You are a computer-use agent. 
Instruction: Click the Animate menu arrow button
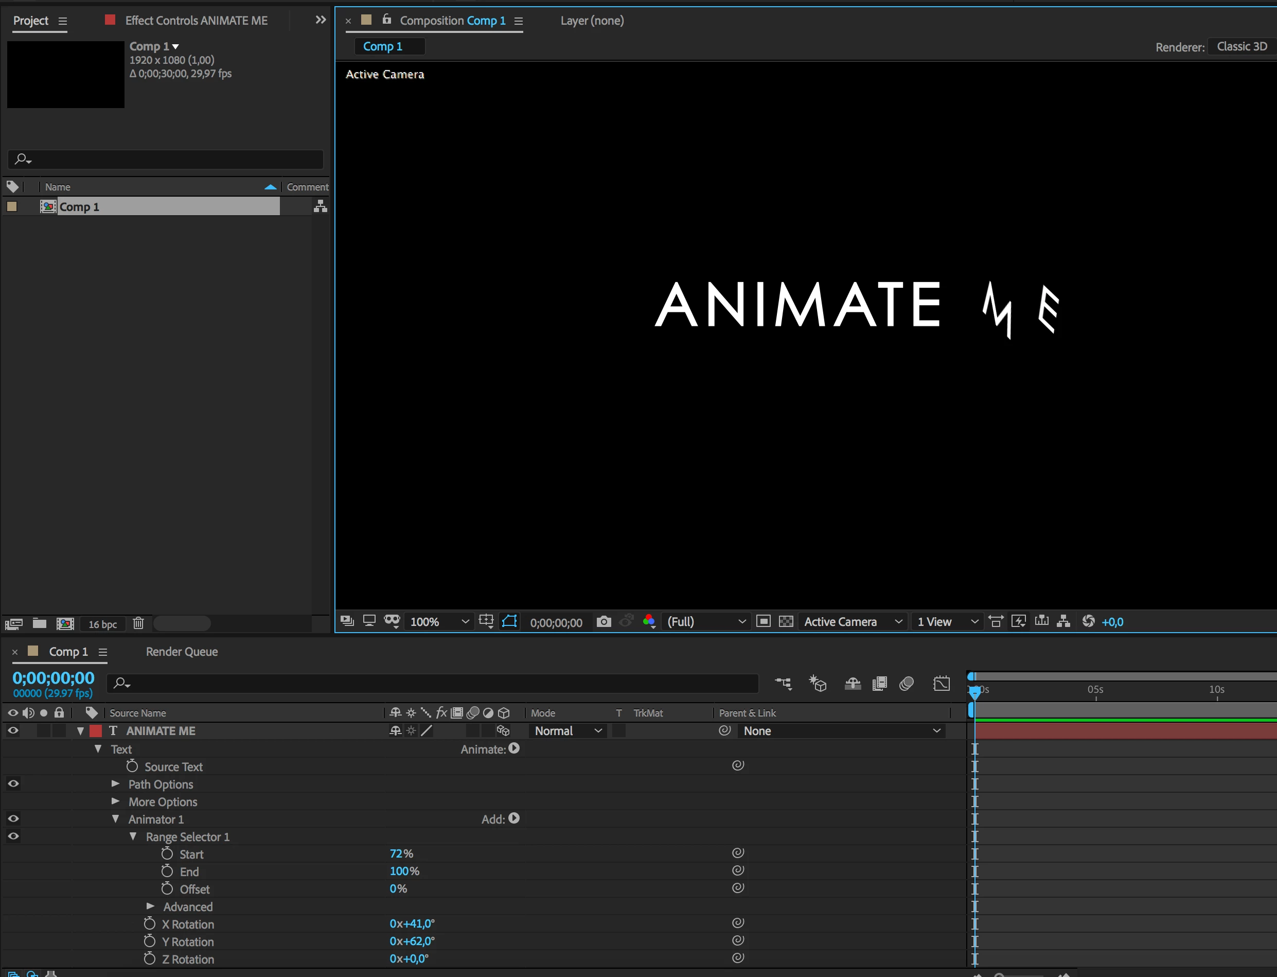click(x=514, y=749)
